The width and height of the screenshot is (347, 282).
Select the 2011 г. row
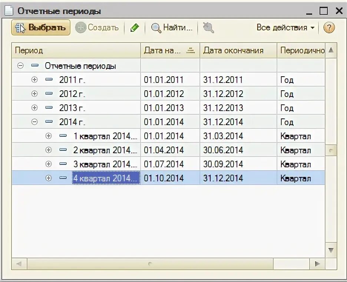click(168, 80)
